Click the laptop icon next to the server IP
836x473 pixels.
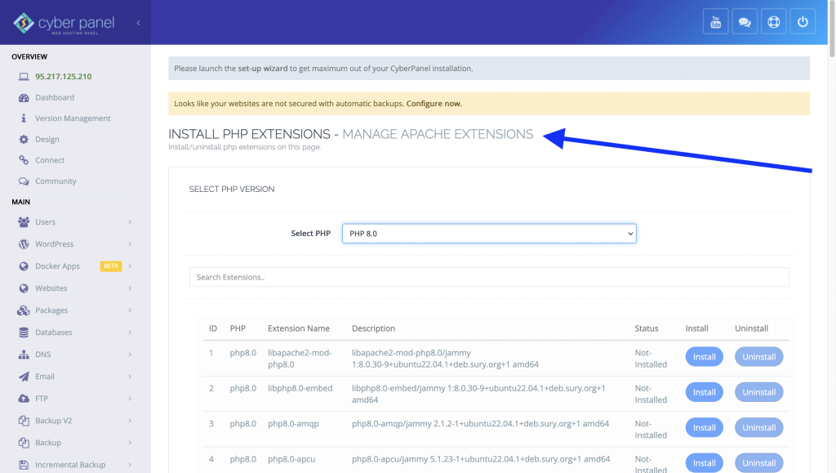coord(24,77)
